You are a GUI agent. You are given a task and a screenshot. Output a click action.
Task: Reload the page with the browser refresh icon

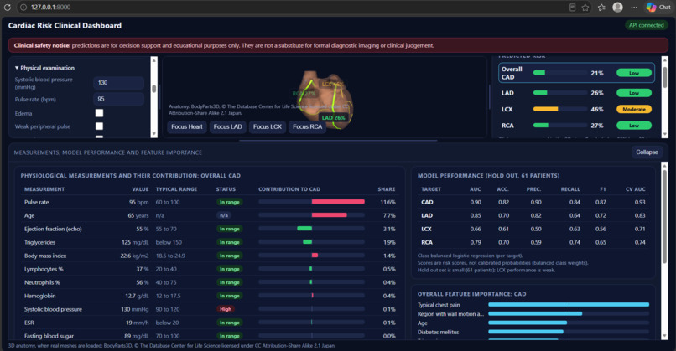coord(8,8)
